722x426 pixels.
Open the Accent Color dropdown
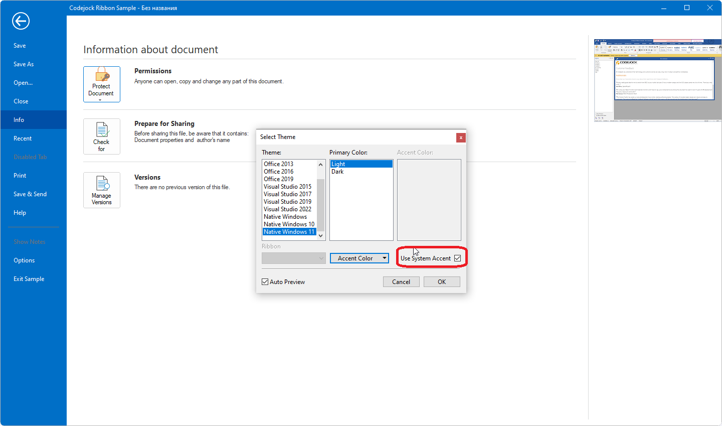click(359, 258)
